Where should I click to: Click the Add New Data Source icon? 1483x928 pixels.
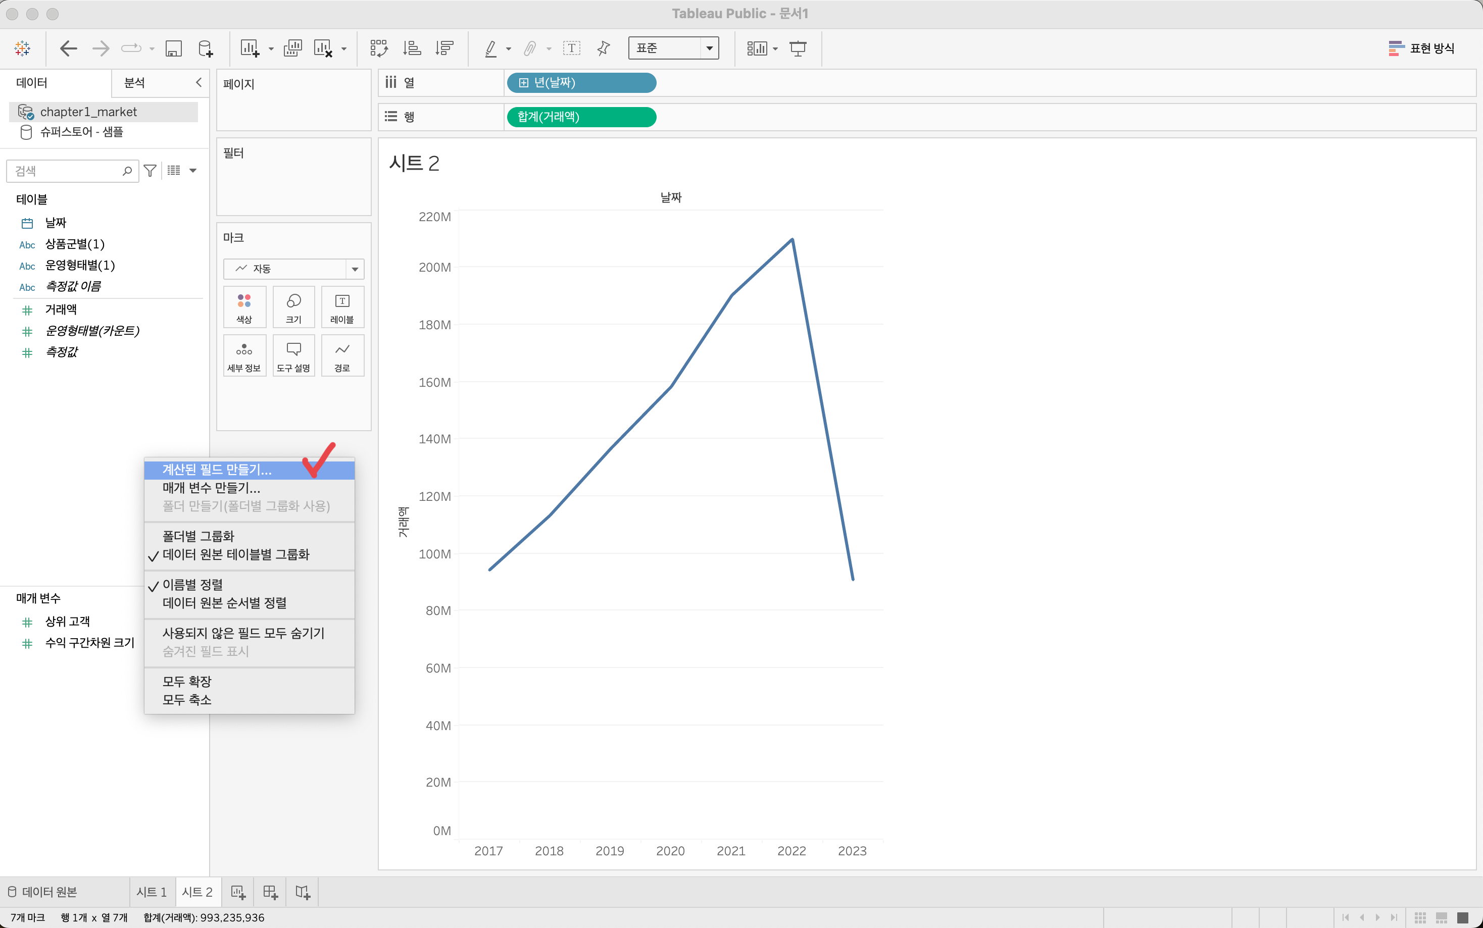206,48
